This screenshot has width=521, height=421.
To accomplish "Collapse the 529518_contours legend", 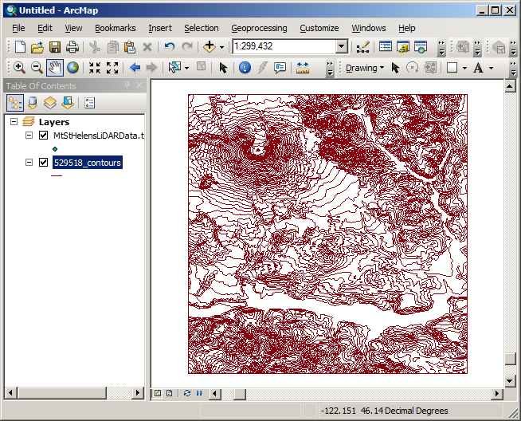I will click(29, 163).
